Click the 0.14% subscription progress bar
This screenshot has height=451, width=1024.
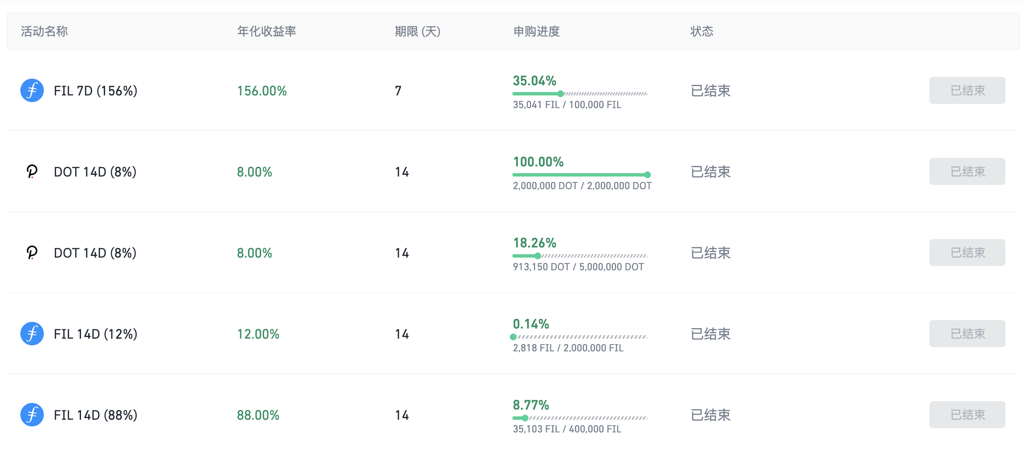coord(579,337)
